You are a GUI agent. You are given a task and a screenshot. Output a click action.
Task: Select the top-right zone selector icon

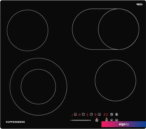tap(91, 114)
